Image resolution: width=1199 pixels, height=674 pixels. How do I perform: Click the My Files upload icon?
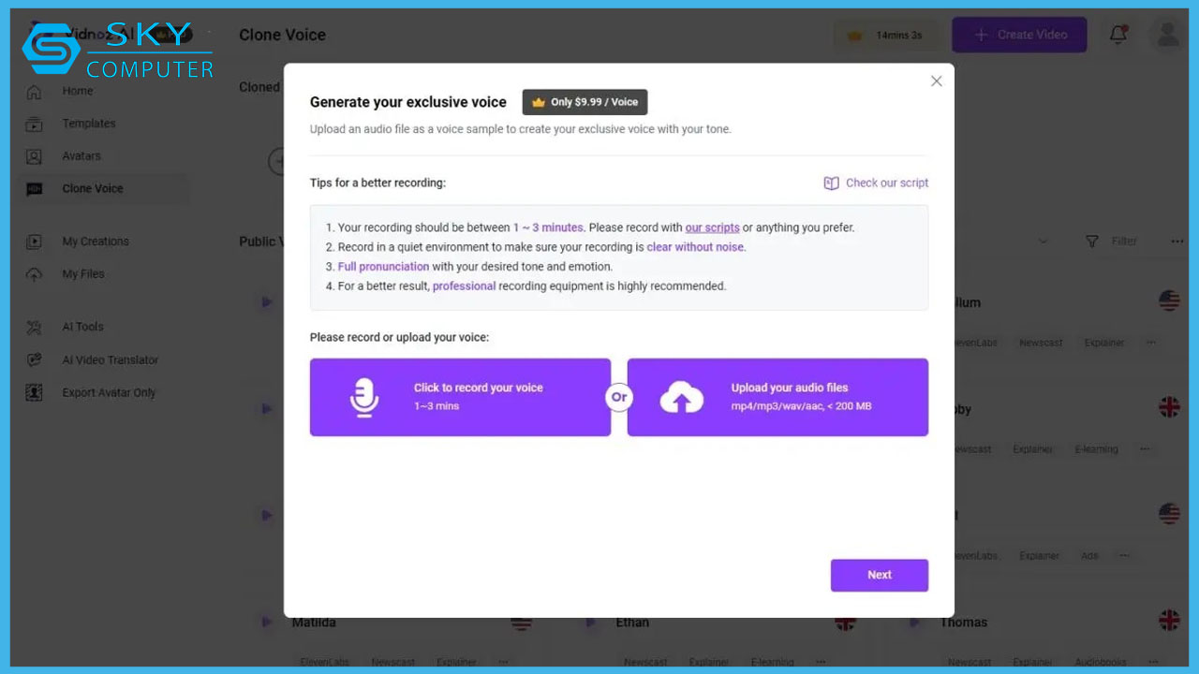35,274
